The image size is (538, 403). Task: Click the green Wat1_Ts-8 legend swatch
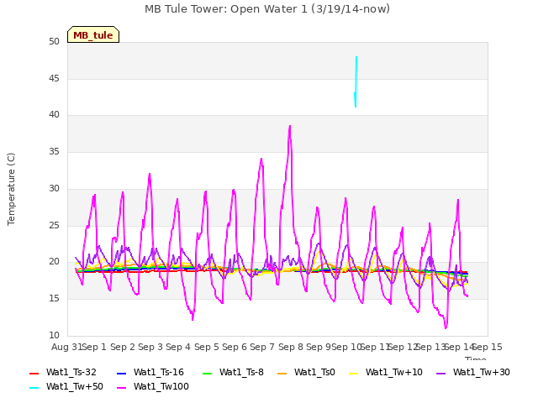pos(208,374)
